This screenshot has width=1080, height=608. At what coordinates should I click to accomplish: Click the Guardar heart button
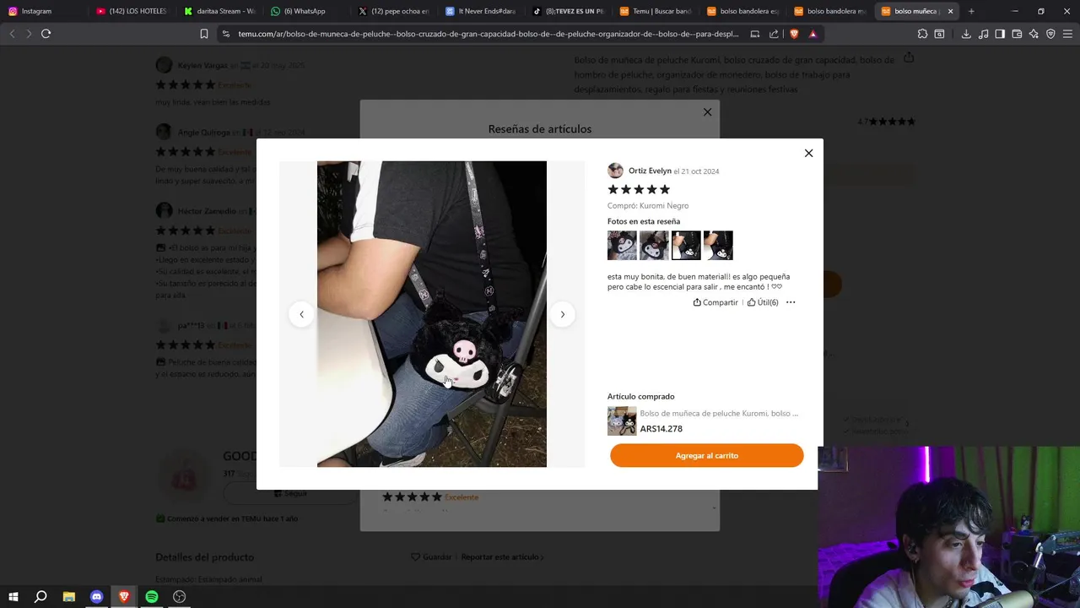(431, 557)
